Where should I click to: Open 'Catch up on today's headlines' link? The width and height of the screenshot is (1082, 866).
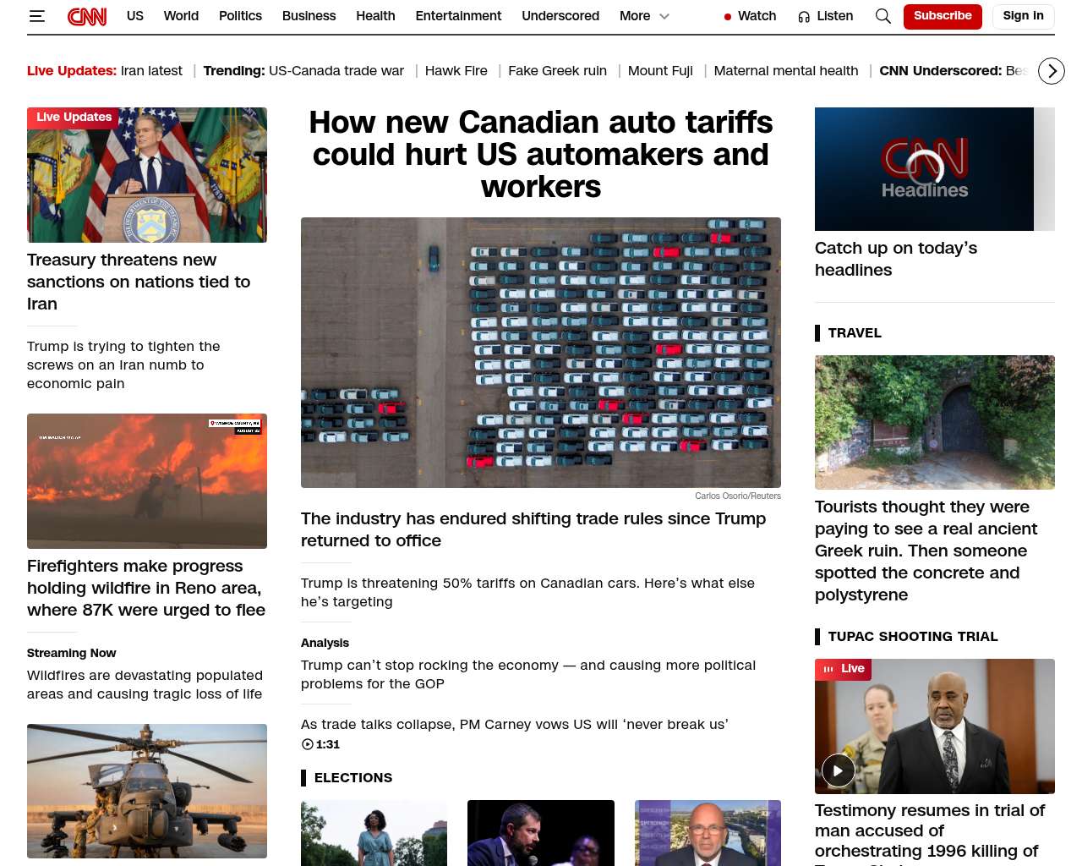pyautogui.click(x=896, y=259)
